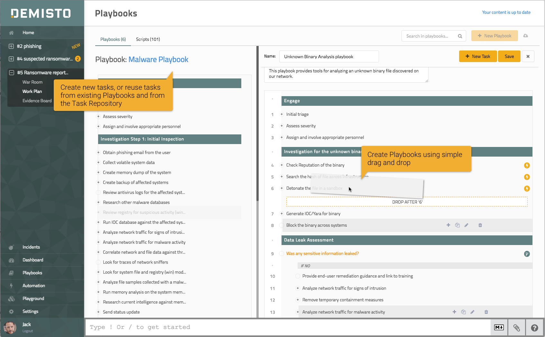The height and width of the screenshot is (337, 545).
Task: Edit 'Block the binary across systems' with pencil icon
Action: (x=466, y=225)
